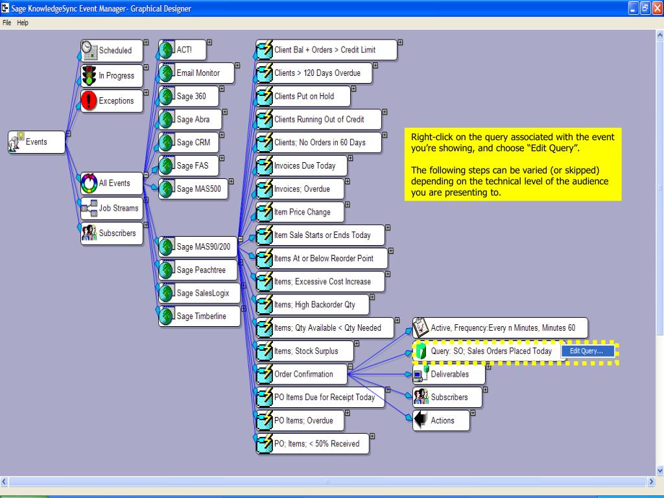Select Clients; No Orders in 60 Days event
The image size is (664, 498).
pos(318,142)
